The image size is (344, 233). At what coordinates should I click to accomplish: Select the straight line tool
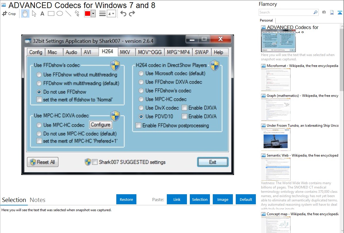tap(68, 14)
